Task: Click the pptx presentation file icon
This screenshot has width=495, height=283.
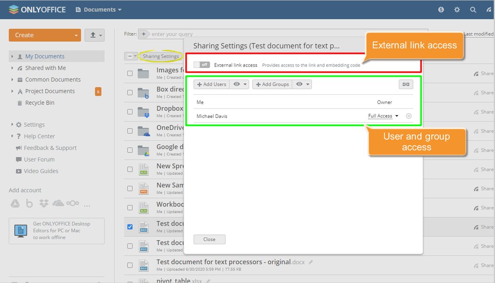Action: (144, 189)
